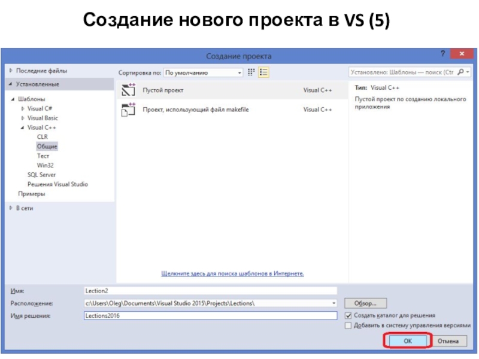
Task: Select SQL Server category
Action: coord(41,175)
